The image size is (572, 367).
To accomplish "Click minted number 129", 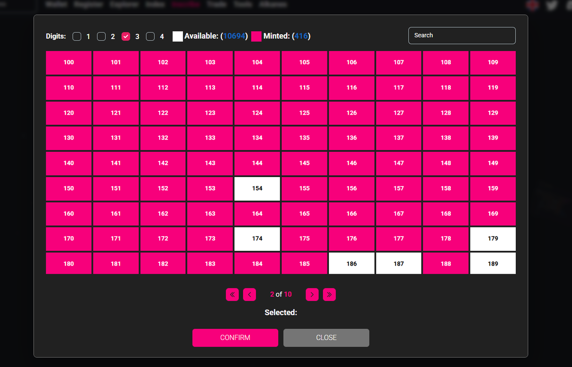I will pyautogui.click(x=493, y=113).
